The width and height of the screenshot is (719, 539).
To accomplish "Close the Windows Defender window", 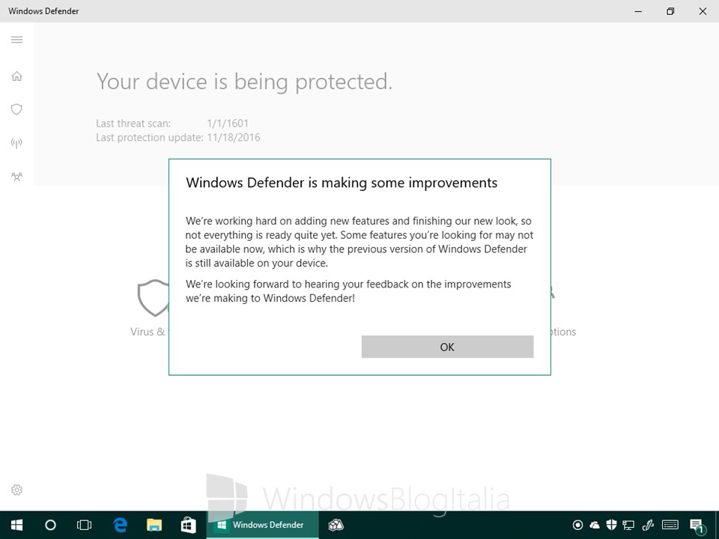I will click(703, 11).
